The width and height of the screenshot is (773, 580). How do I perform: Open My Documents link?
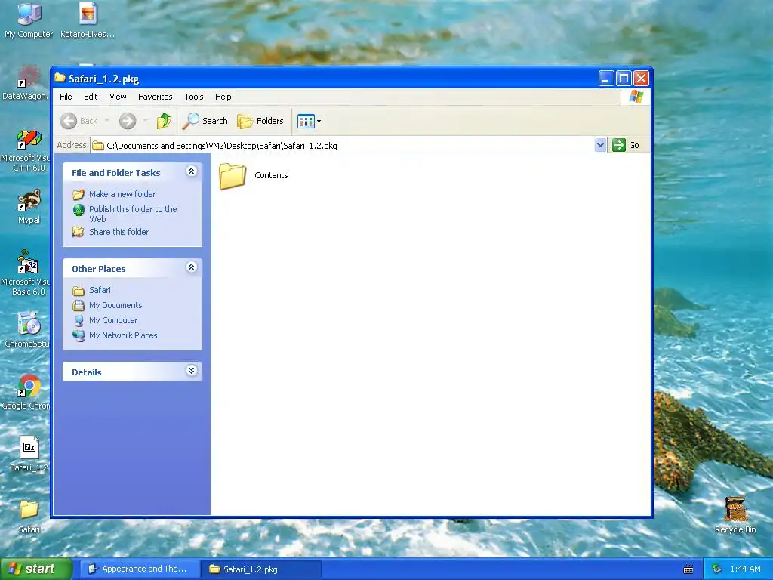107,305
